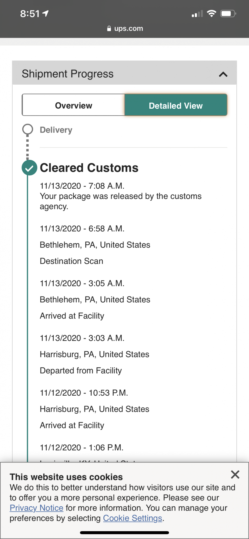Open the Privacy Notice link

tap(36, 508)
